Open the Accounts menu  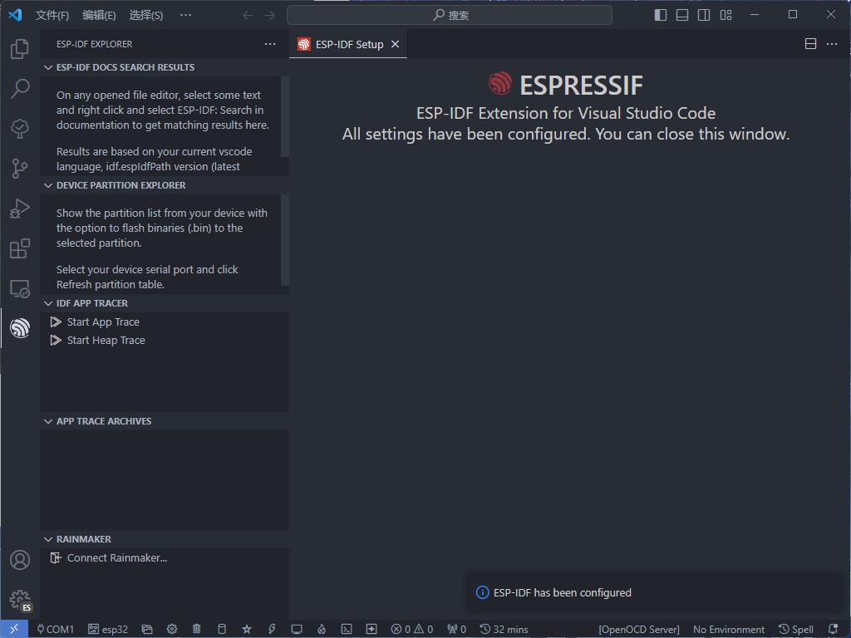(x=20, y=560)
